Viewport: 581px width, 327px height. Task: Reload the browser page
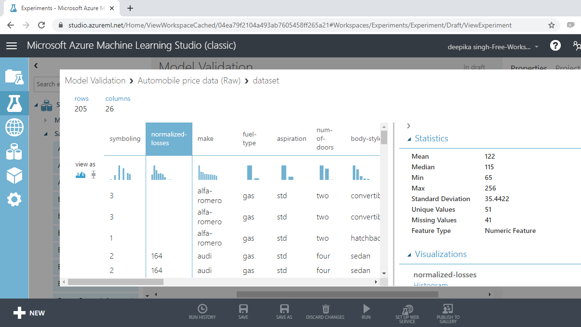pyautogui.click(x=41, y=25)
